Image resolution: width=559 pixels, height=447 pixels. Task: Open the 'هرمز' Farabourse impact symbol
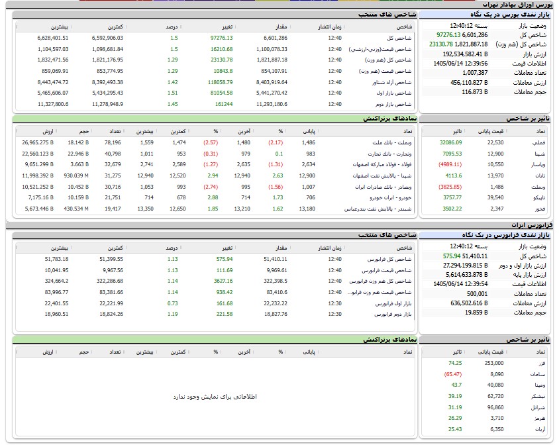pyautogui.click(x=540, y=418)
